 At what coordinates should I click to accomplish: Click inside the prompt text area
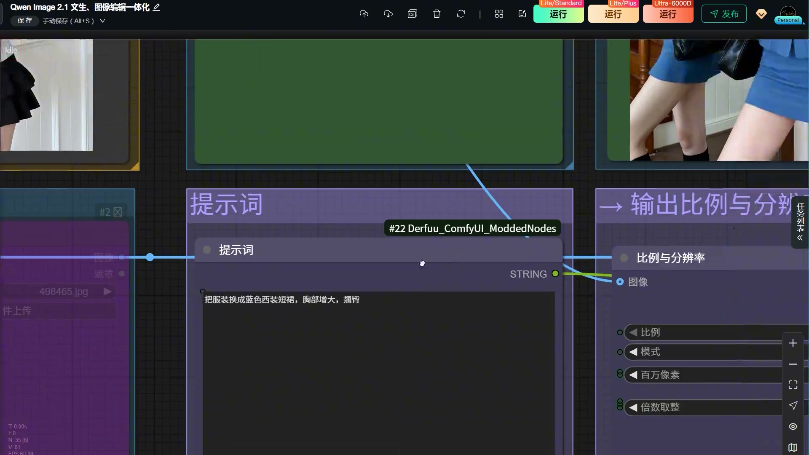pyautogui.click(x=378, y=373)
